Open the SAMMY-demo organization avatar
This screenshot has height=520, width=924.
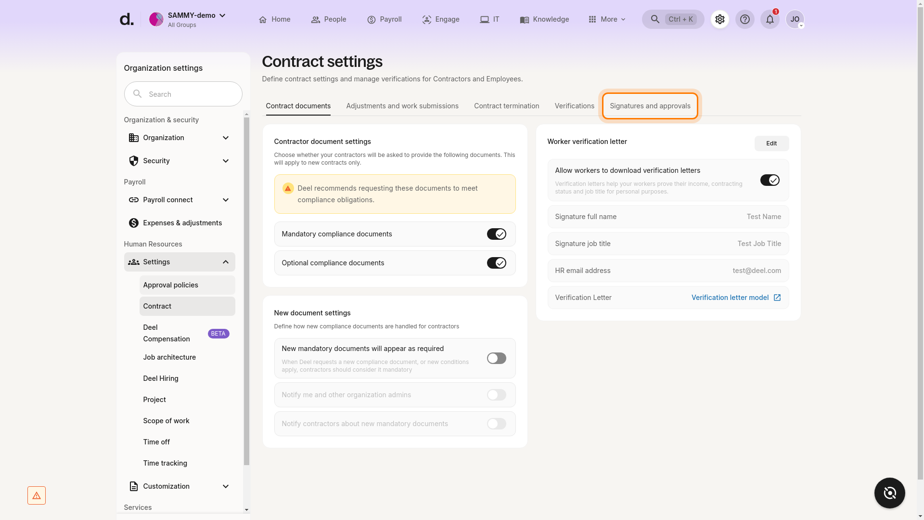point(156,19)
